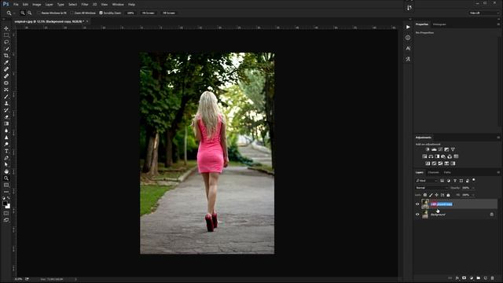The image size is (503, 283).
Task: Open the File menu
Action: tap(16, 5)
